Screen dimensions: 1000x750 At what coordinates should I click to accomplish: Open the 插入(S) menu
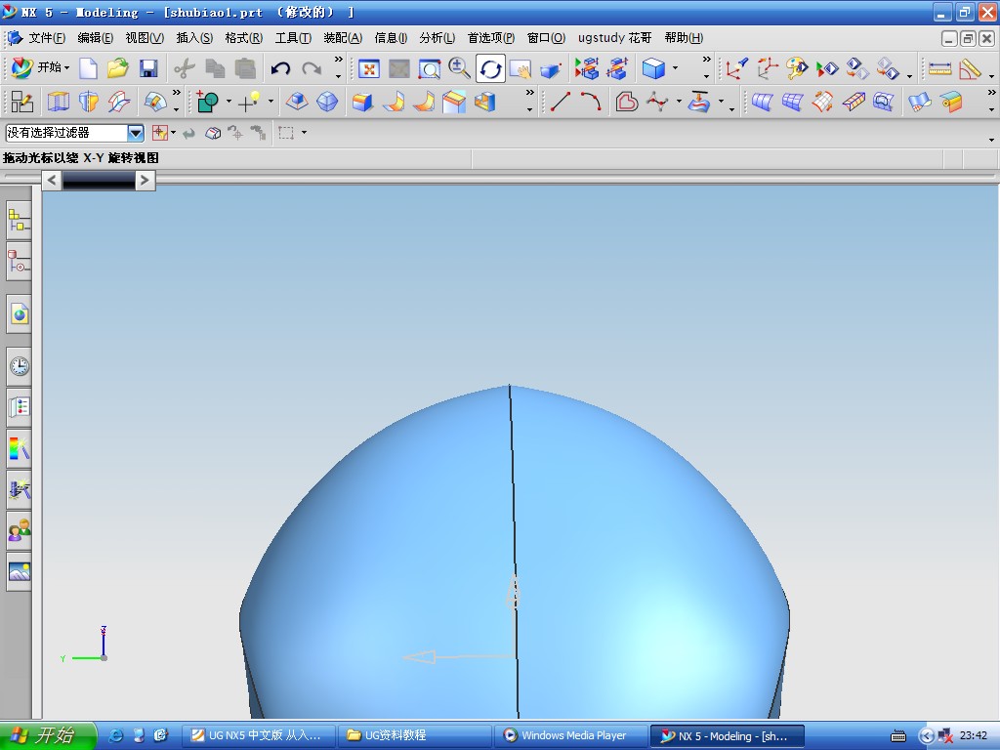click(194, 38)
